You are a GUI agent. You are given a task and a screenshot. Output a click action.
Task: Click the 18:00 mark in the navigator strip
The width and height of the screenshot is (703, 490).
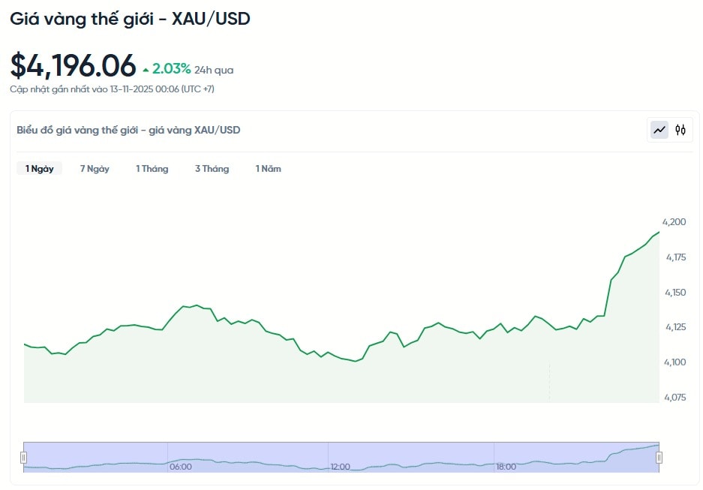click(x=506, y=467)
